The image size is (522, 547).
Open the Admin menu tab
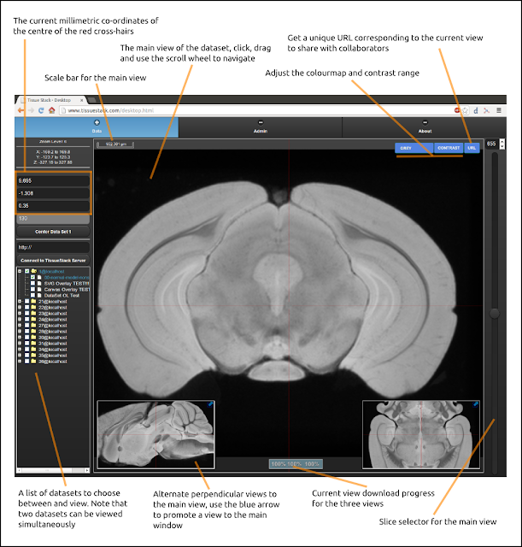point(261,127)
